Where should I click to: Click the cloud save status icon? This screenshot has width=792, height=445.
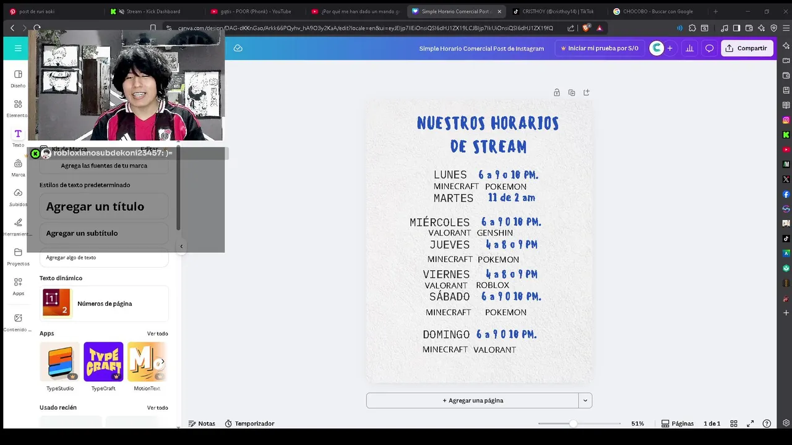point(238,48)
